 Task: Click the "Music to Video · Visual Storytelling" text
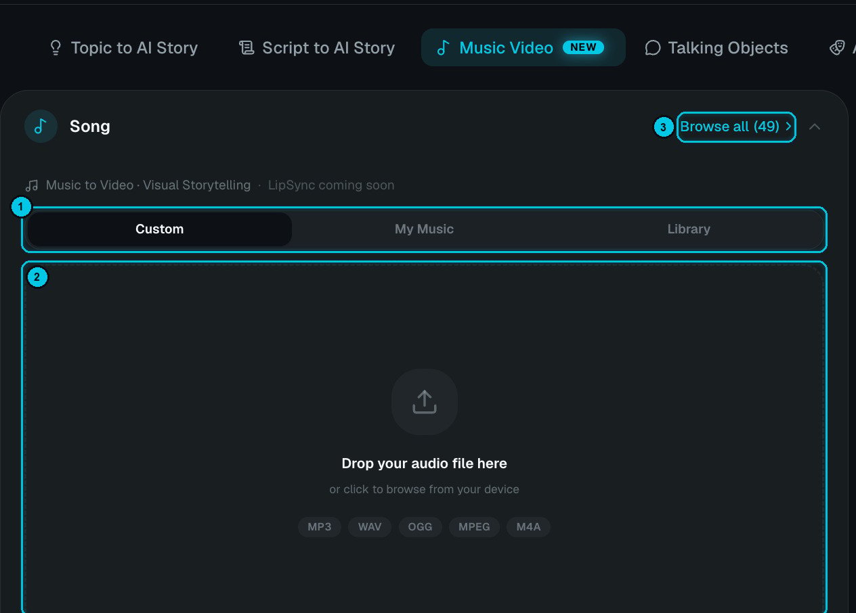tap(148, 185)
